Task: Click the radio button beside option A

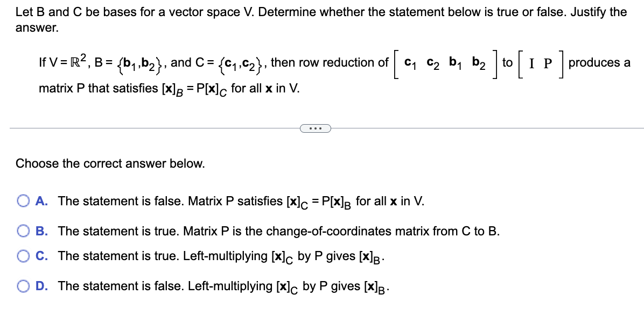Action: pos(23,201)
